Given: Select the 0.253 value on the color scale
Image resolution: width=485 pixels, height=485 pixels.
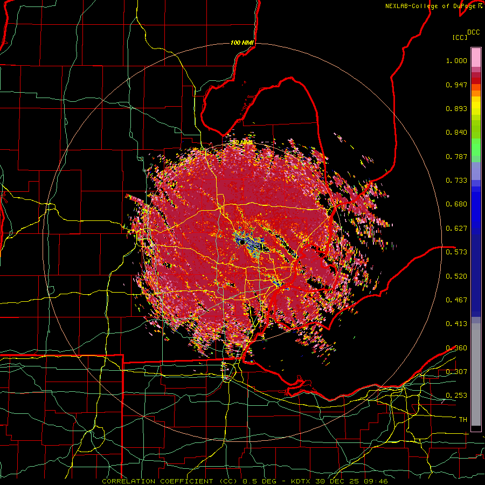Looking at the screenshot, I should 456,396.
